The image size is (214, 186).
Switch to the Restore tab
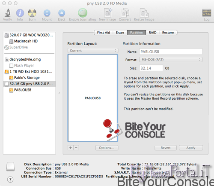click(168, 33)
